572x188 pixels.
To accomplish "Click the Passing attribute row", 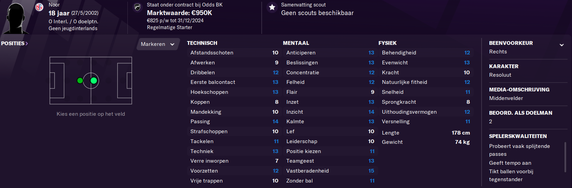I will (x=234, y=122).
